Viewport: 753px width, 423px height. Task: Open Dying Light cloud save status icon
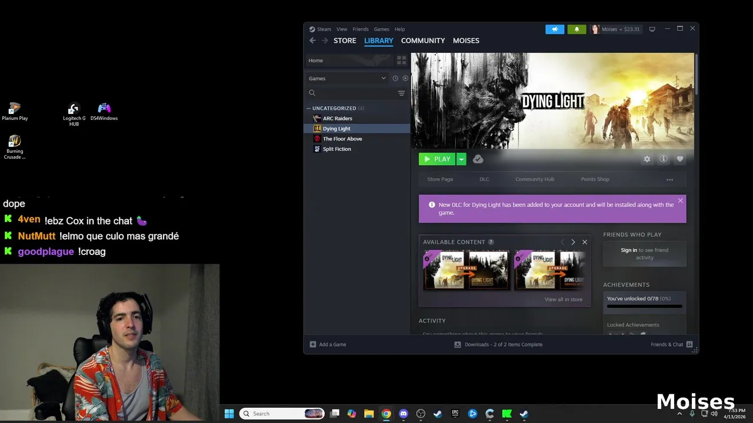click(x=478, y=159)
